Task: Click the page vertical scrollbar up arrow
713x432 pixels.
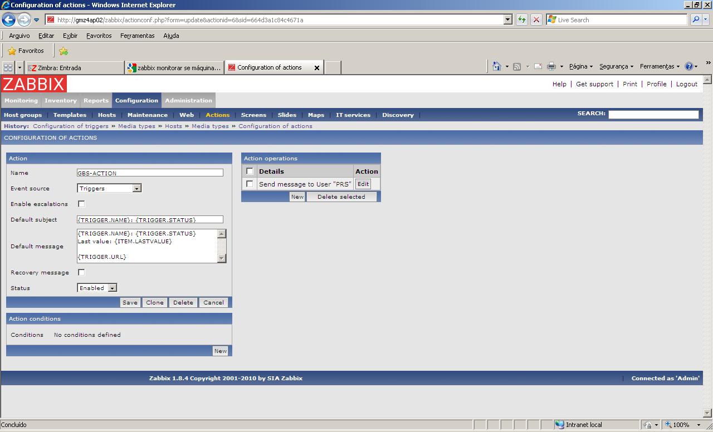Action: 707,80
